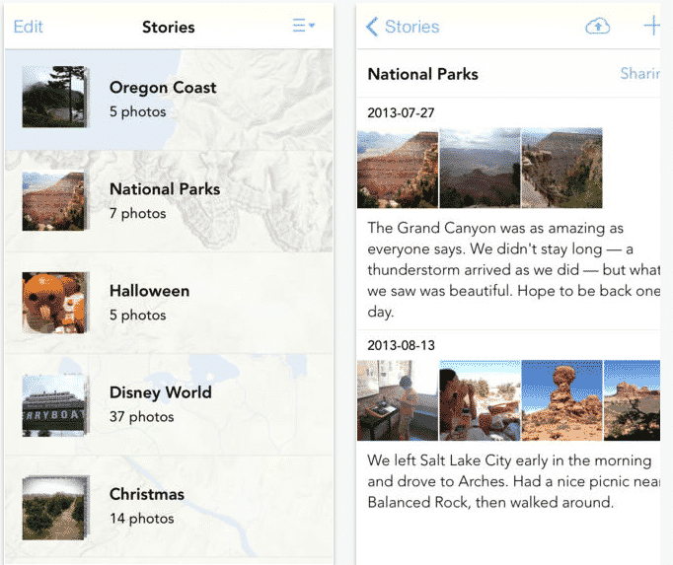Viewport: 673px width, 565px height.
Task: Tap the Disney World ferryboat thumbnail
Action: tap(54, 404)
